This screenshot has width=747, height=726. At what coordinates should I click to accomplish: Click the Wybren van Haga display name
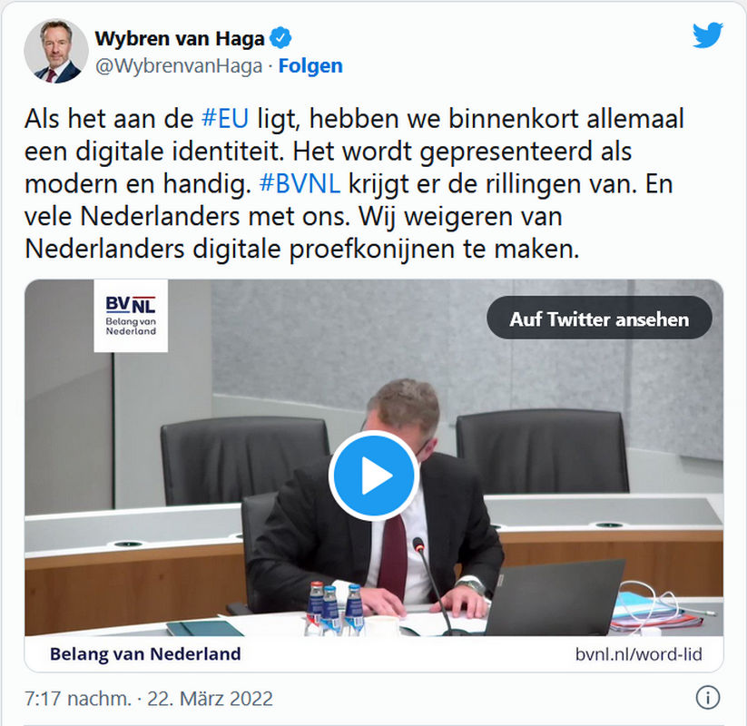click(180, 39)
